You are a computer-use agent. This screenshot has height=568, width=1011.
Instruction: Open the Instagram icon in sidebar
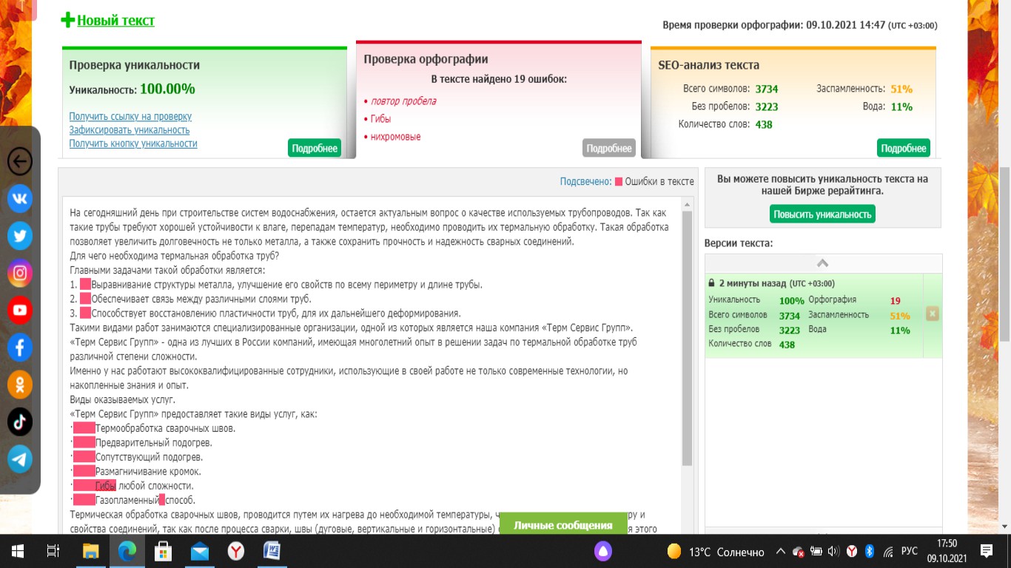[20, 273]
